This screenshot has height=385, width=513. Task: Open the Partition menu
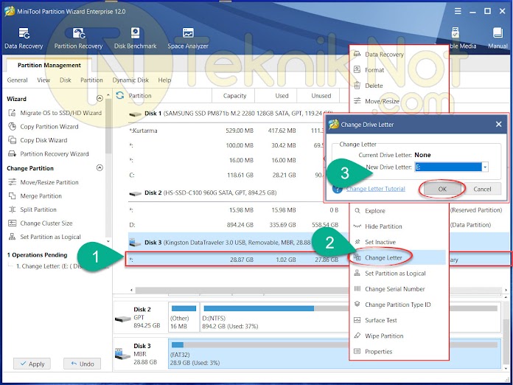[x=91, y=80]
